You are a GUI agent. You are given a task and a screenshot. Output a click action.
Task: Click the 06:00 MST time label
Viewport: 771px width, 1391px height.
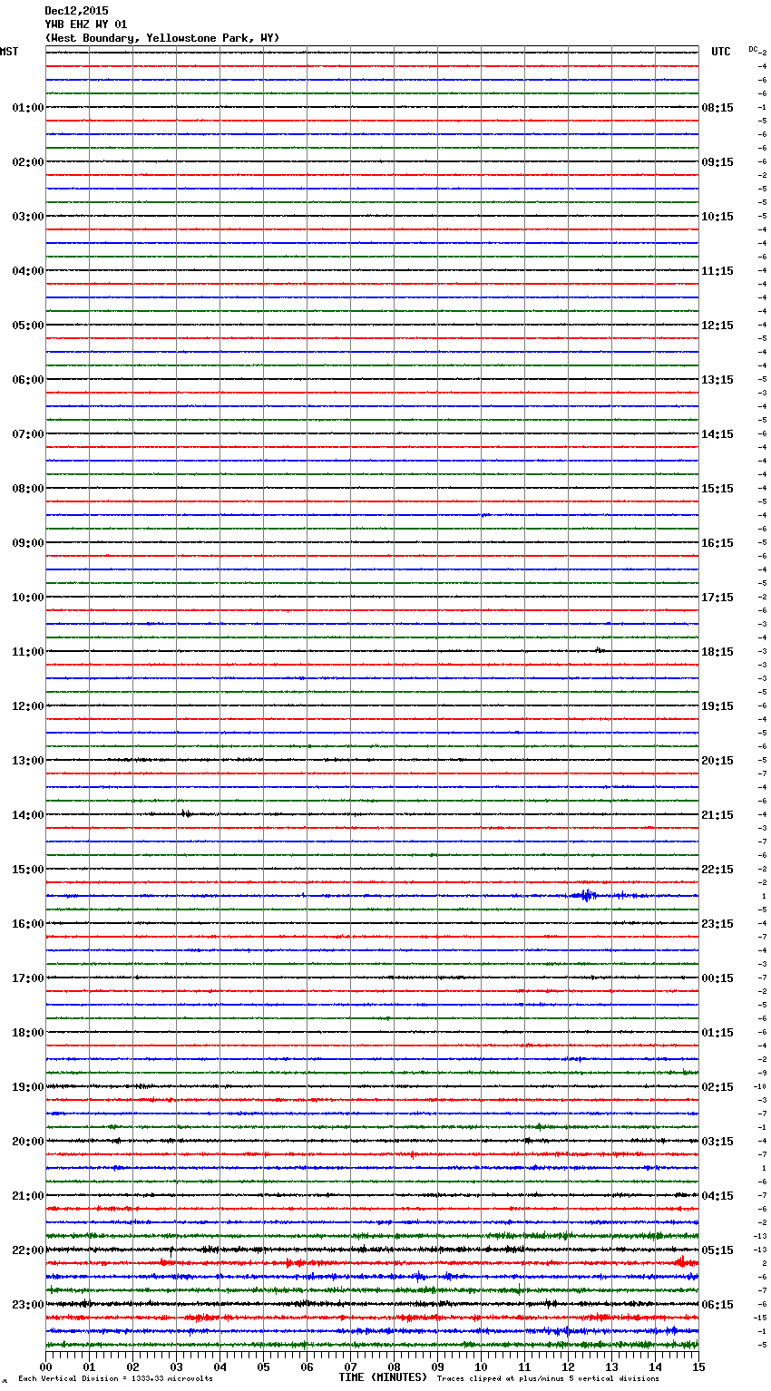coord(28,380)
